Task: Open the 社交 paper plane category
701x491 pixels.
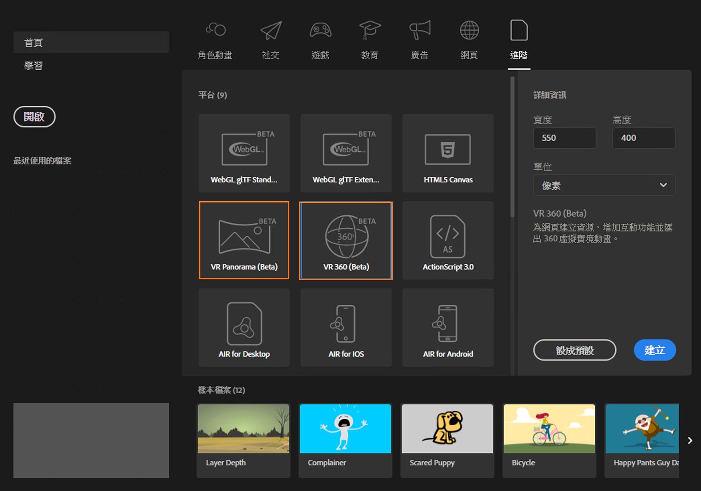Action: pos(271,40)
